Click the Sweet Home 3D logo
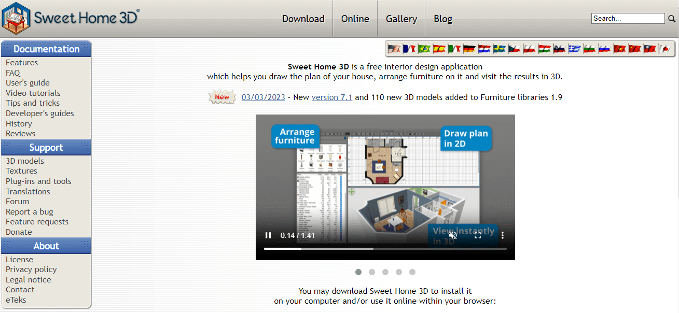This screenshot has height=313, width=679. [71, 18]
